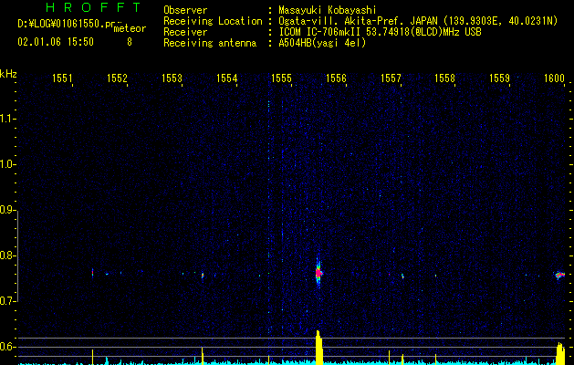
Task: Click the "Receiving antenna" label
Action: pos(210,43)
